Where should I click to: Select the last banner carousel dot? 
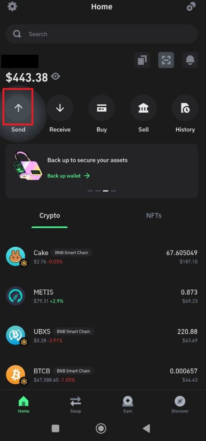point(113,191)
